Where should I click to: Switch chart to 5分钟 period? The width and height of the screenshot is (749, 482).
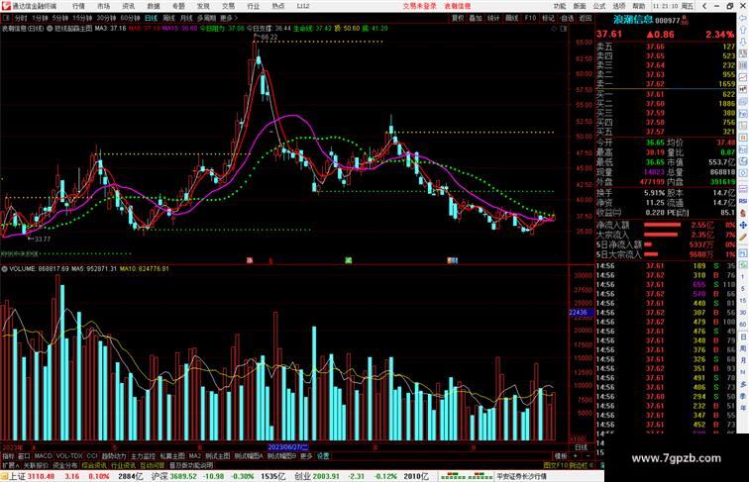tap(60, 18)
